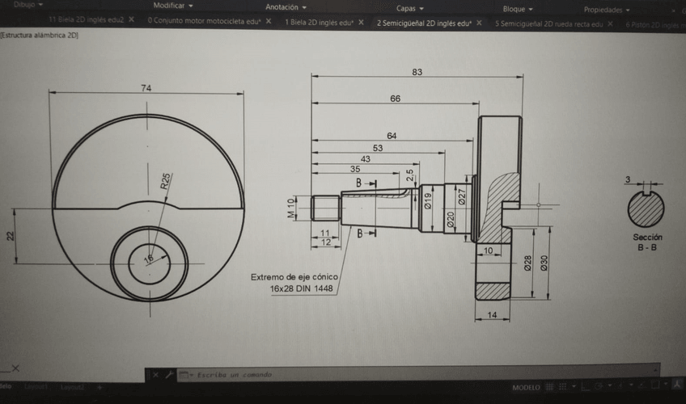The image size is (686, 404).
Task: Close the '0 Conjunto motor motocicleta' tab
Action: [269, 21]
